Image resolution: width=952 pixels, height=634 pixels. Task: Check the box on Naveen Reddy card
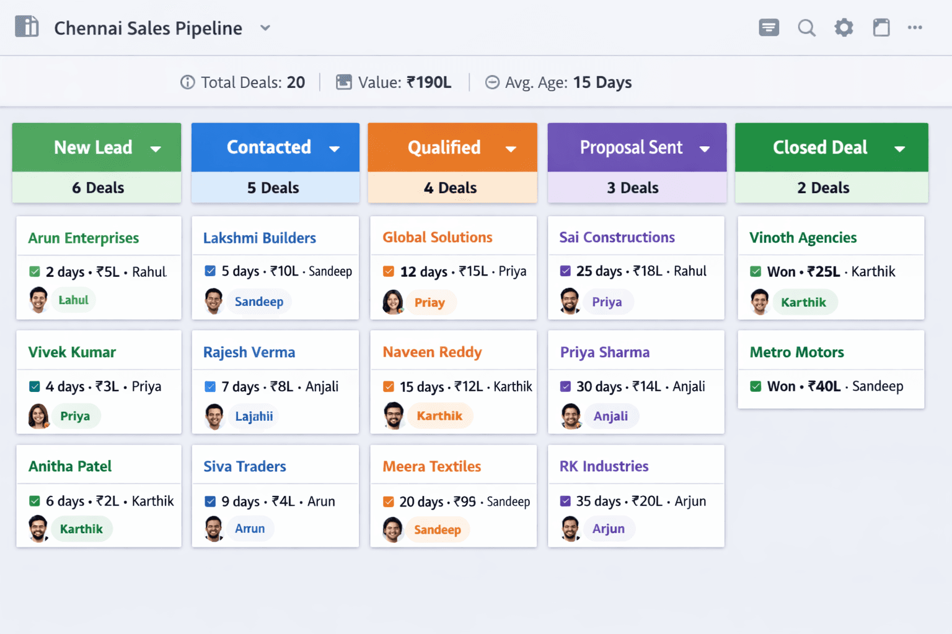pos(388,386)
